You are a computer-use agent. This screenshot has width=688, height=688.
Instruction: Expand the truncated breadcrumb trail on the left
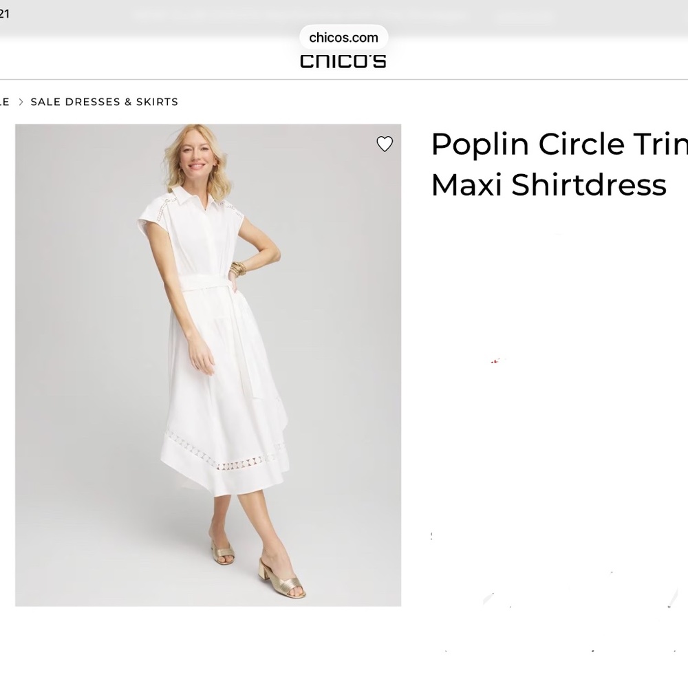[x=6, y=101]
